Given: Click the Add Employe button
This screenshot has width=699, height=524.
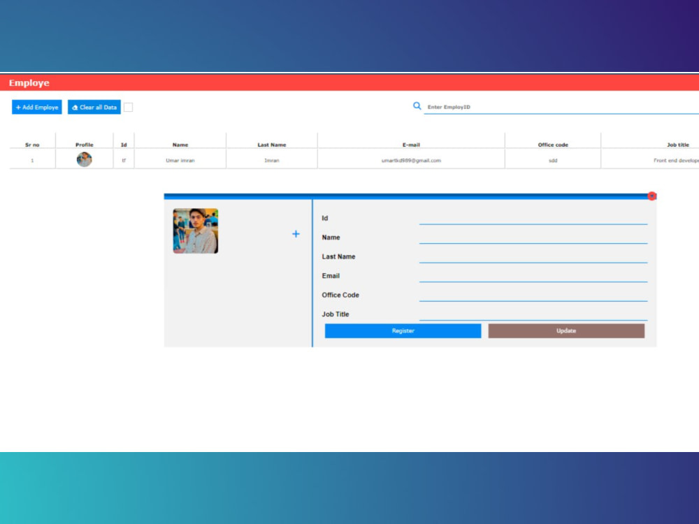Looking at the screenshot, I should [x=36, y=107].
